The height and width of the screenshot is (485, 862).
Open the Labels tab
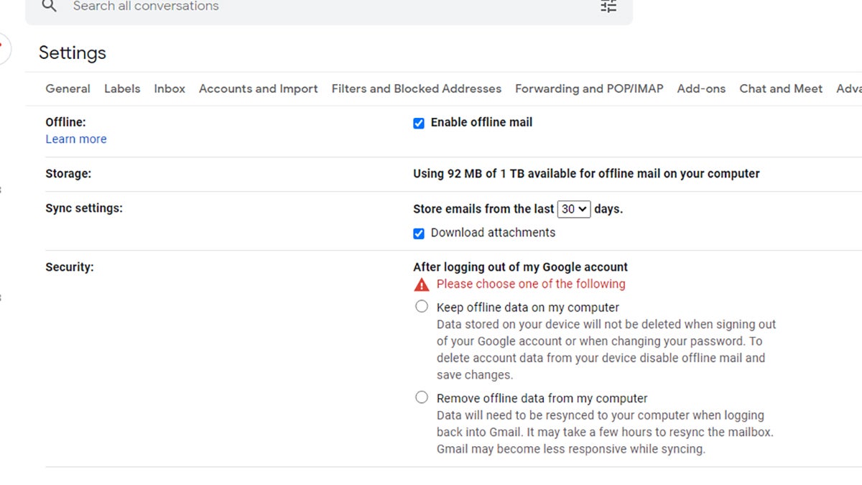pos(122,88)
